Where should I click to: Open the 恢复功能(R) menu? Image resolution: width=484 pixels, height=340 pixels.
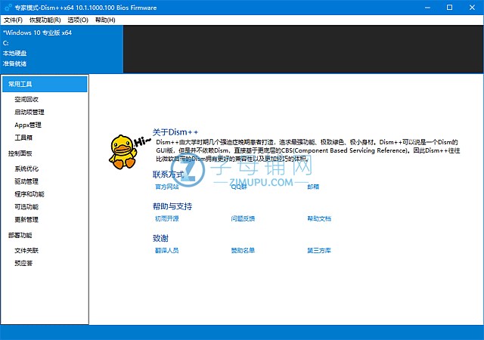click(46, 20)
